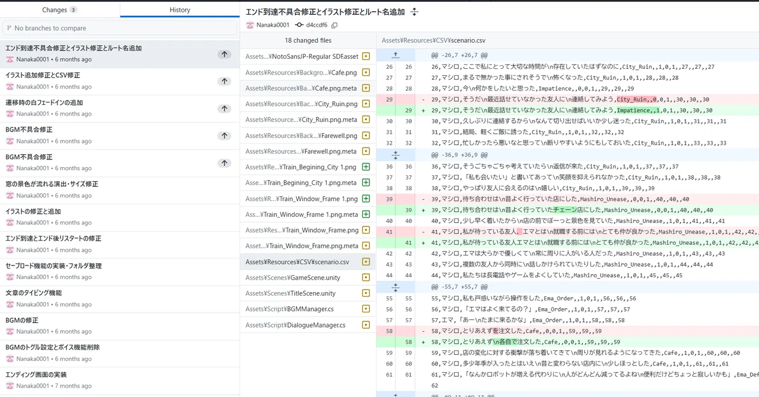Select commit セーブロード機能の実装・フォルダ整理

tap(120, 271)
